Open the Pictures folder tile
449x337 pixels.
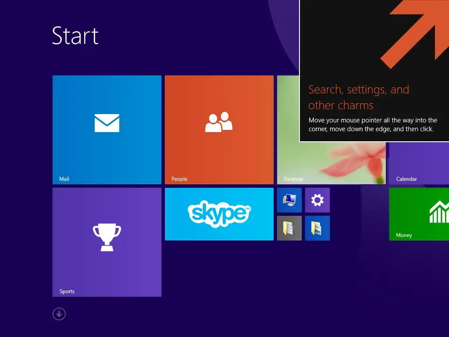click(x=317, y=228)
